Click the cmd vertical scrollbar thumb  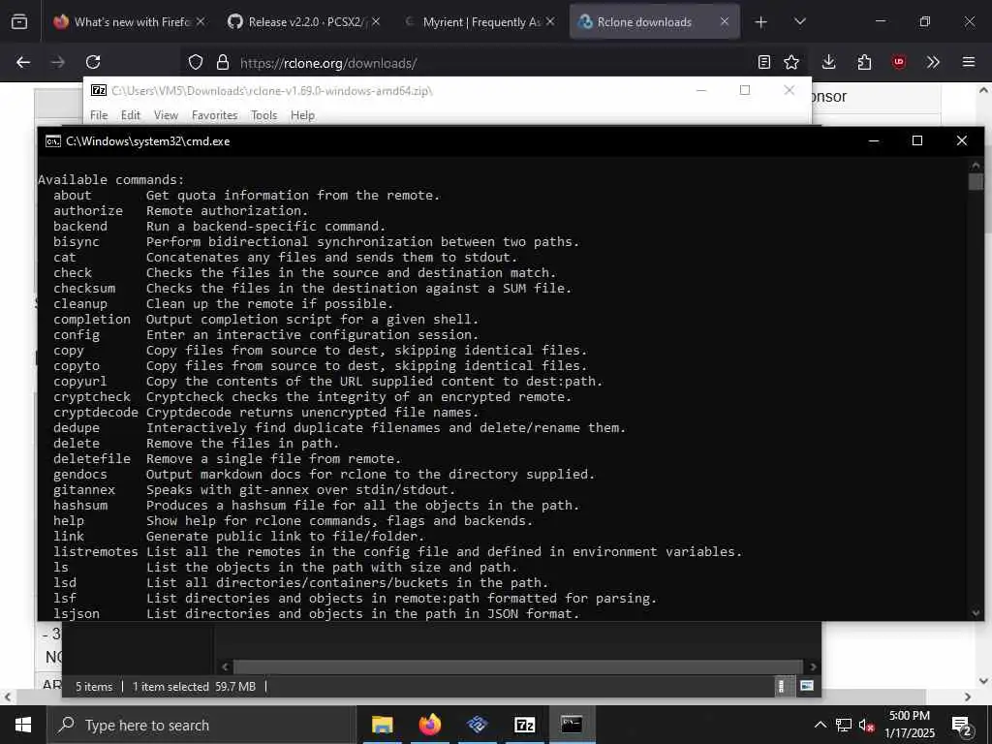coord(975,181)
